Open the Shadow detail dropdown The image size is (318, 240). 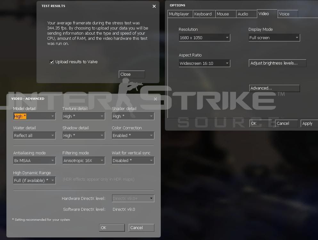tap(84, 135)
